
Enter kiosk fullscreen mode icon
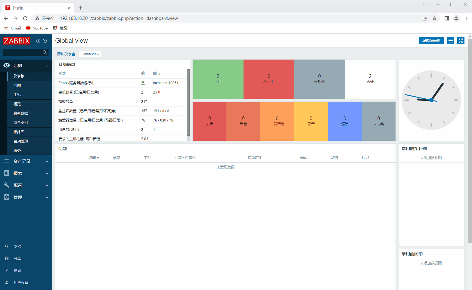[x=461, y=41]
